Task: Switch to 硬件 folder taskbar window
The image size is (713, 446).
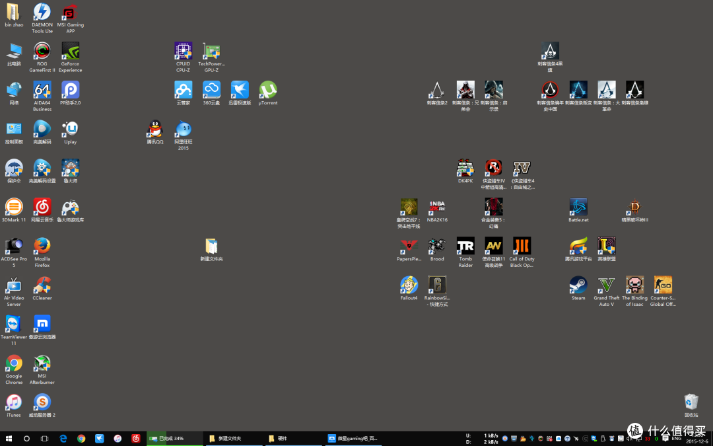Action: [x=293, y=438]
